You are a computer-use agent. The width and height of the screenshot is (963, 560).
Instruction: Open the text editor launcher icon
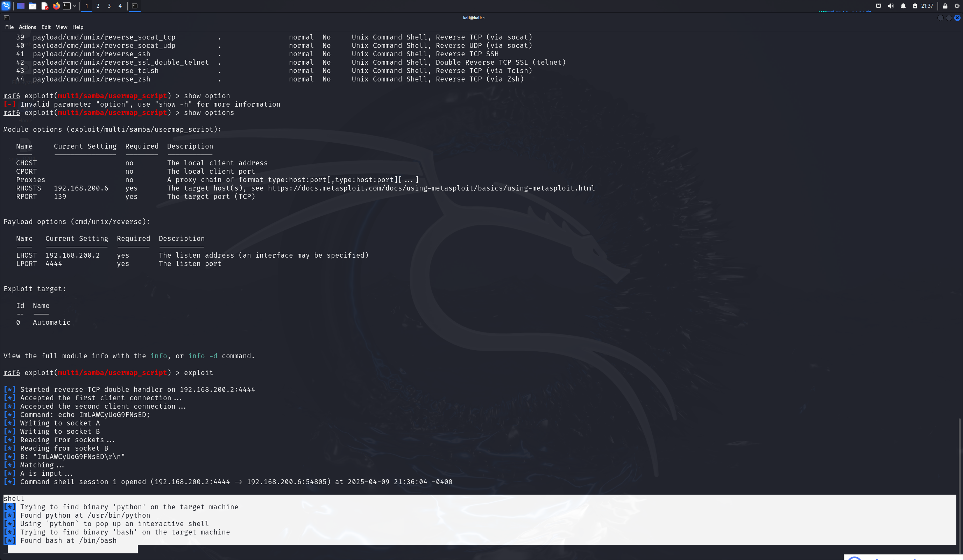tap(44, 6)
